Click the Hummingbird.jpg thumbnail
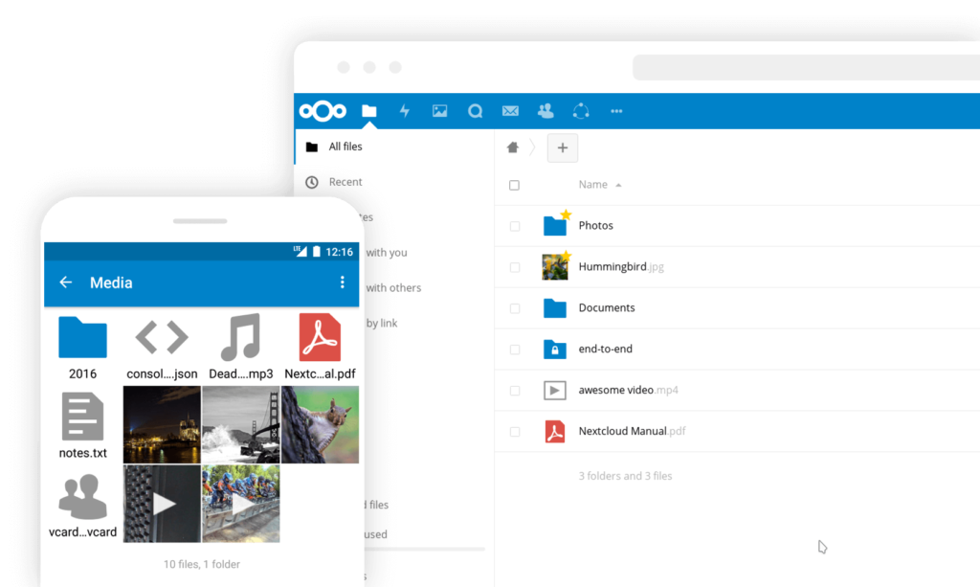This screenshot has height=587, width=980. (555, 267)
